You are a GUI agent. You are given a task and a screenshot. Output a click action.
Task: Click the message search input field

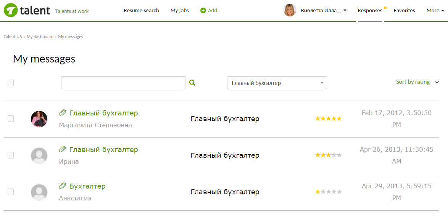[x=123, y=83]
